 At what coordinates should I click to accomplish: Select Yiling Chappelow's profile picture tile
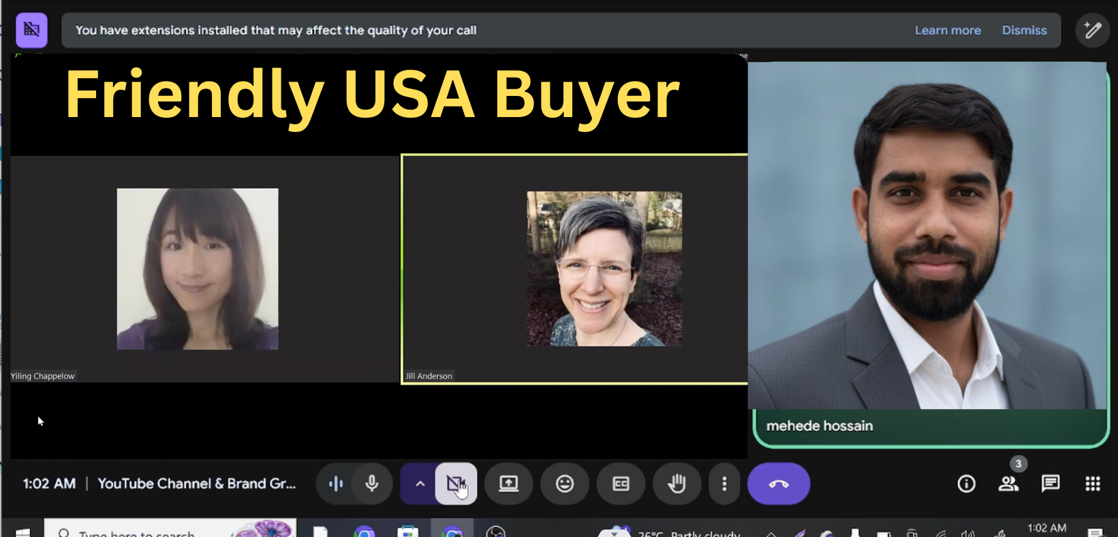(x=198, y=269)
